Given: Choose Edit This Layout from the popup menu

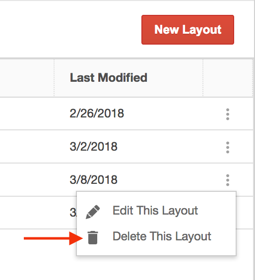Looking at the screenshot, I should (156, 211).
